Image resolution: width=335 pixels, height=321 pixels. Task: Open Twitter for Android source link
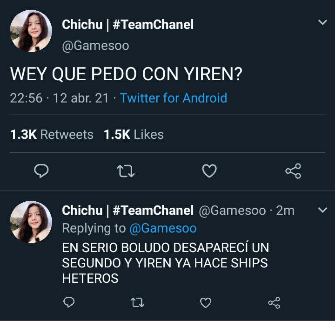pos(173,98)
